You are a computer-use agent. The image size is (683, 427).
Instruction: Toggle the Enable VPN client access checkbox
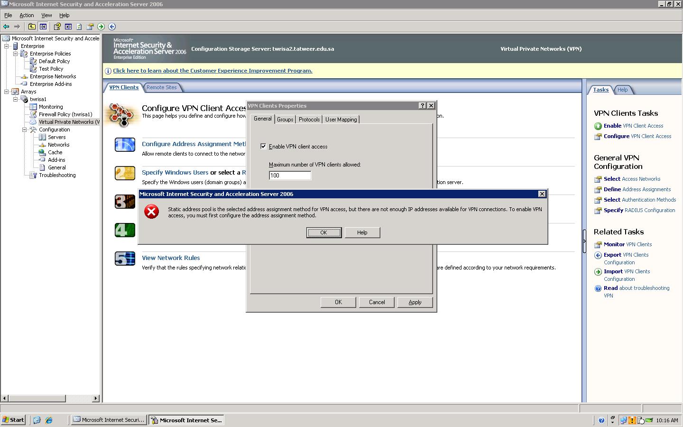(x=263, y=146)
